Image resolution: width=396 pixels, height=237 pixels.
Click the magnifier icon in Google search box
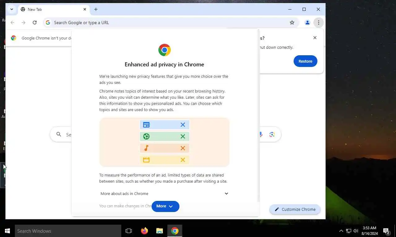click(59, 134)
